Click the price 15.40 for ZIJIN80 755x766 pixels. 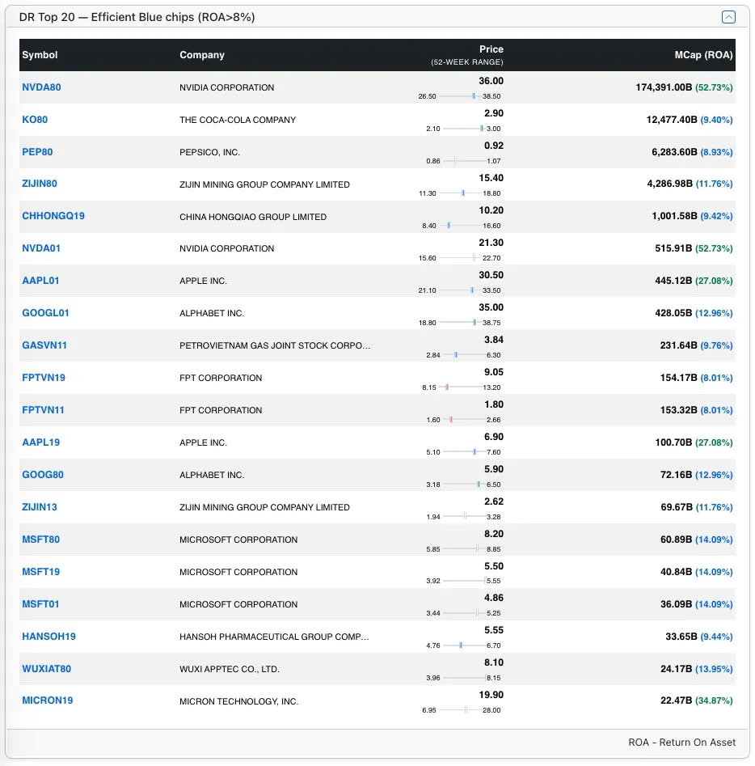coord(491,178)
